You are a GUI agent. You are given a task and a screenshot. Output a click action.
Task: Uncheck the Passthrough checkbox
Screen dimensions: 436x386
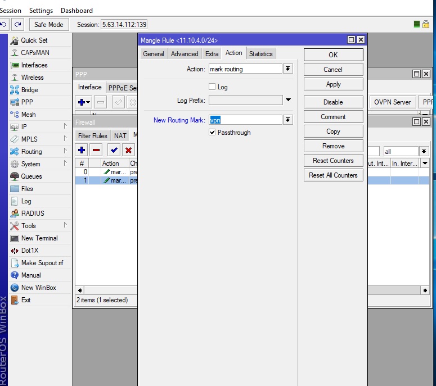coord(212,132)
